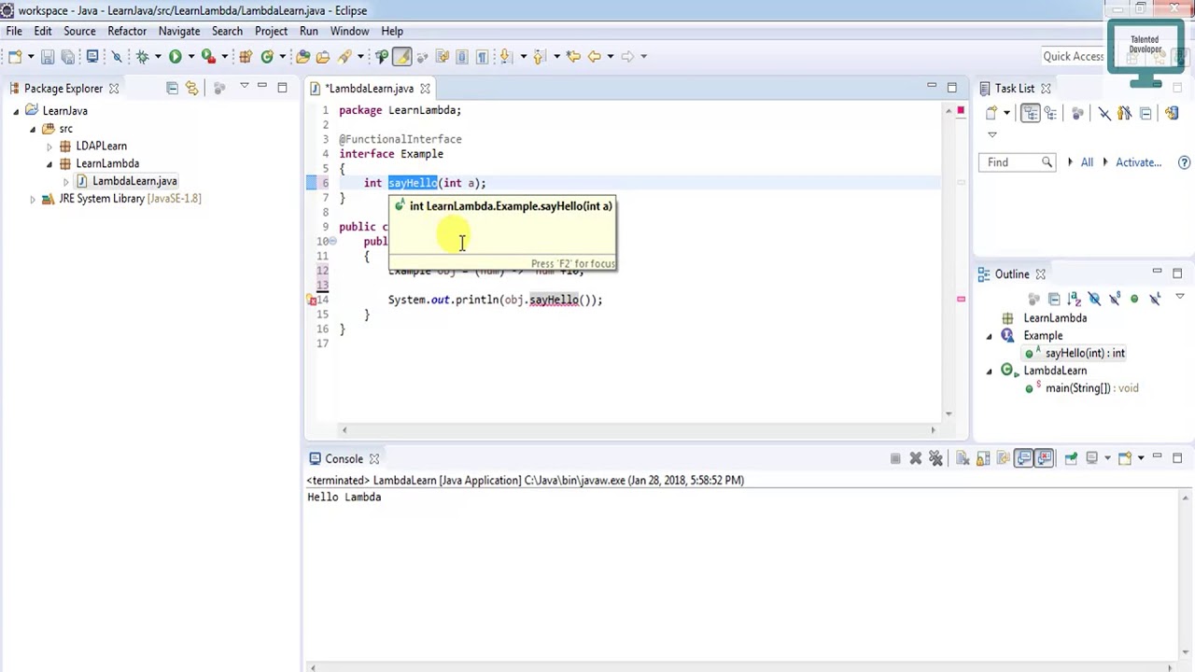Click the Debug bug icon in toolbar
The width and height of the screenshot is (1195, 672).
[142, 56]
